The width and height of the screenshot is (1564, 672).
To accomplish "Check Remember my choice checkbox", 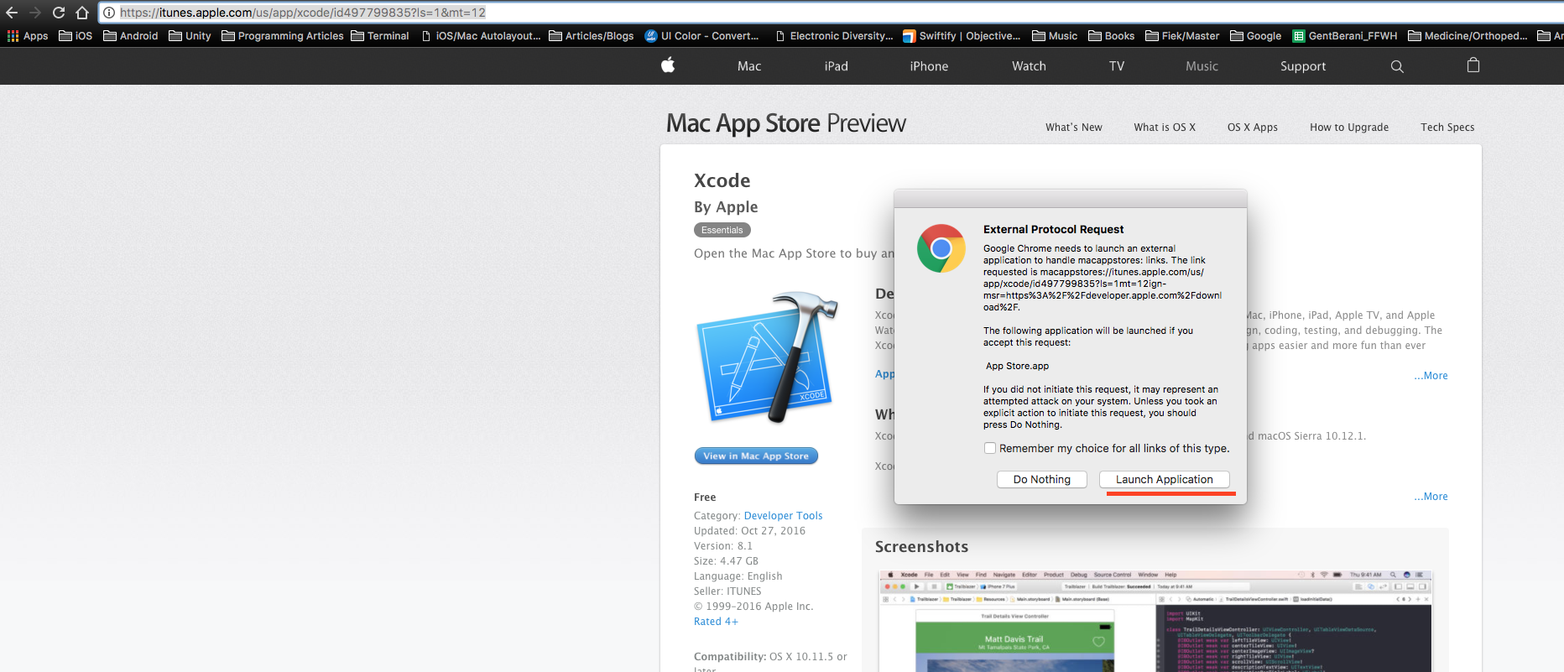I will point(990,448).
